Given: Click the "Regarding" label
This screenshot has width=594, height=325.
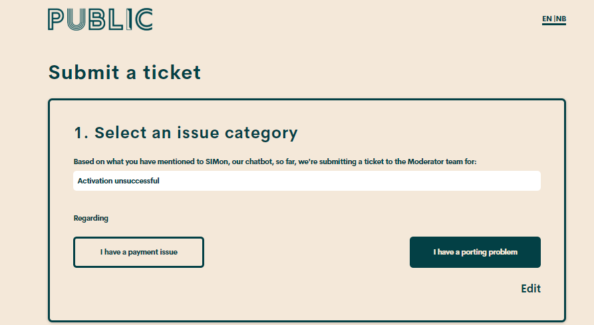Looking at the screenshot, I should point(90,218).
